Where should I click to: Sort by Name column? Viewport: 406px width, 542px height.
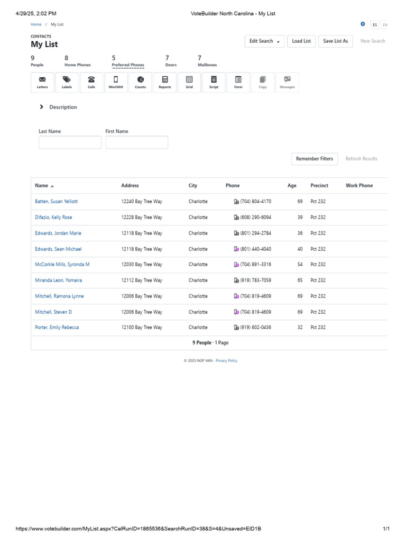pyautogui.click(x=44, y=186)
